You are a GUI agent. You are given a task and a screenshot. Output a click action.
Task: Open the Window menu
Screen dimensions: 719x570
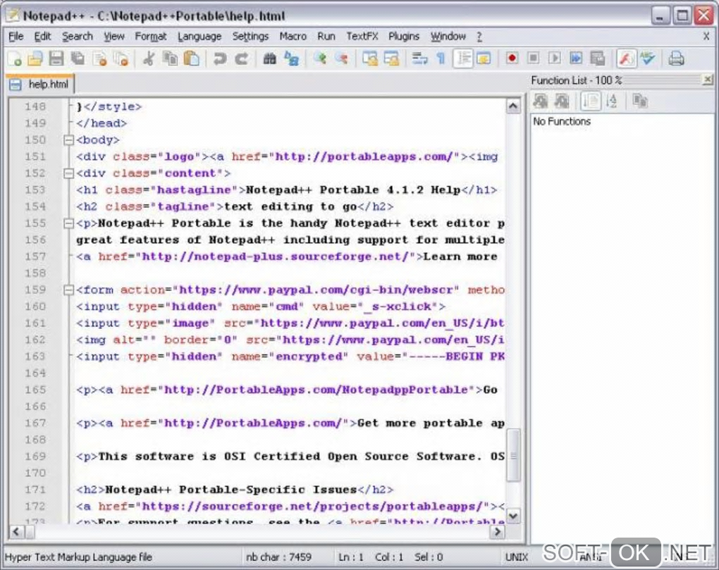448,36
